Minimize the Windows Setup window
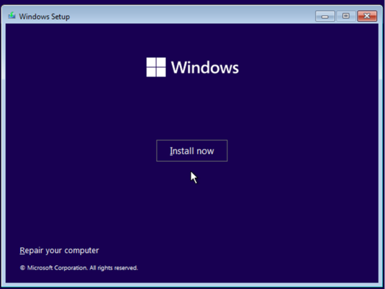 pos(325,16)
